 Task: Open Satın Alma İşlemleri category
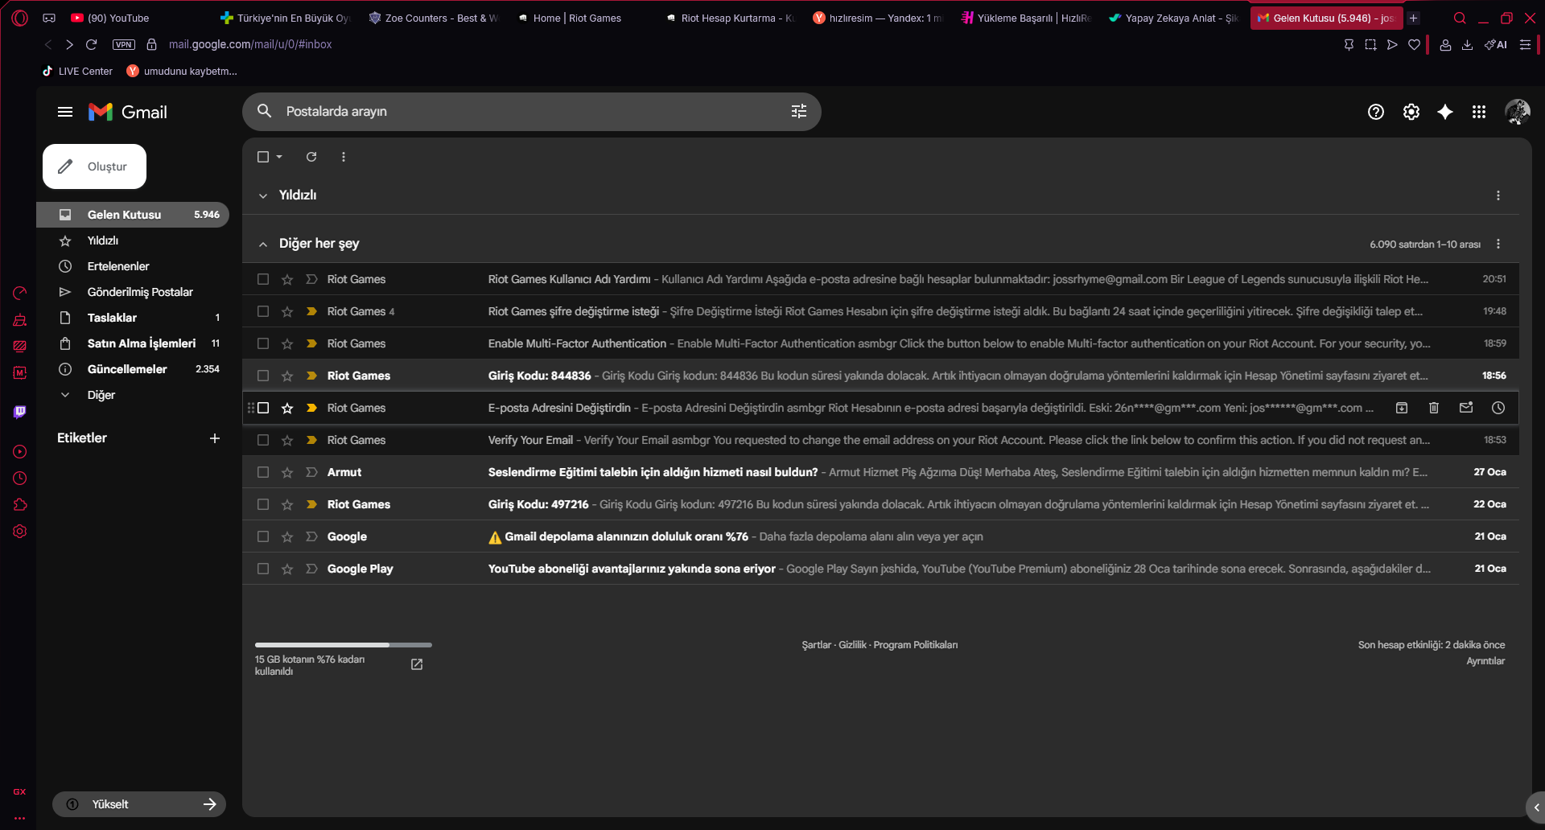pyautogui.click(x=142, y=343)
